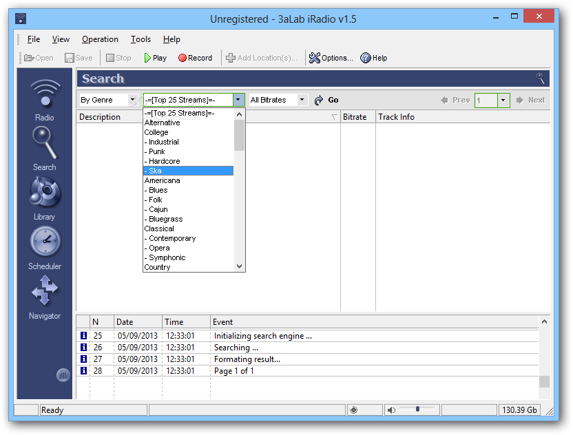Select Opera in genre list
573x435 pixels.
pos(188,248)
